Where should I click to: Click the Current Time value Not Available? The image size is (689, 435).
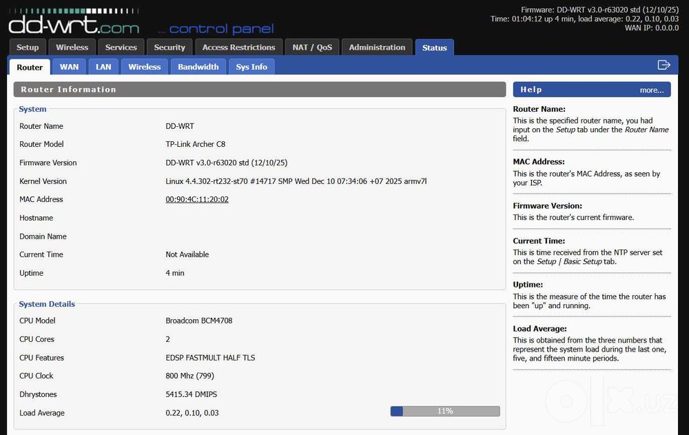coord(187,254)
